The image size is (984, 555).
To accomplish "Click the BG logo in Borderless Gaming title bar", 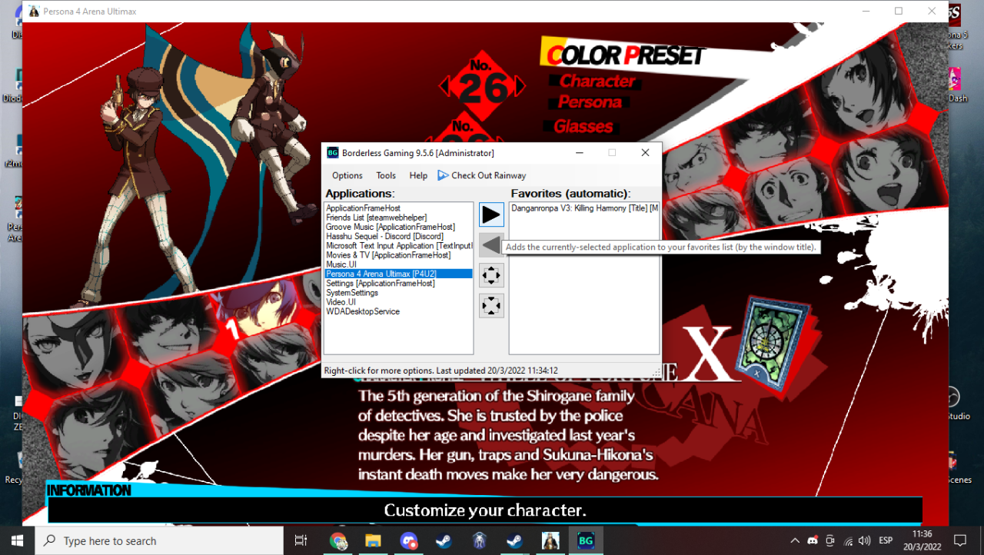I will click(x=333, y=153).
